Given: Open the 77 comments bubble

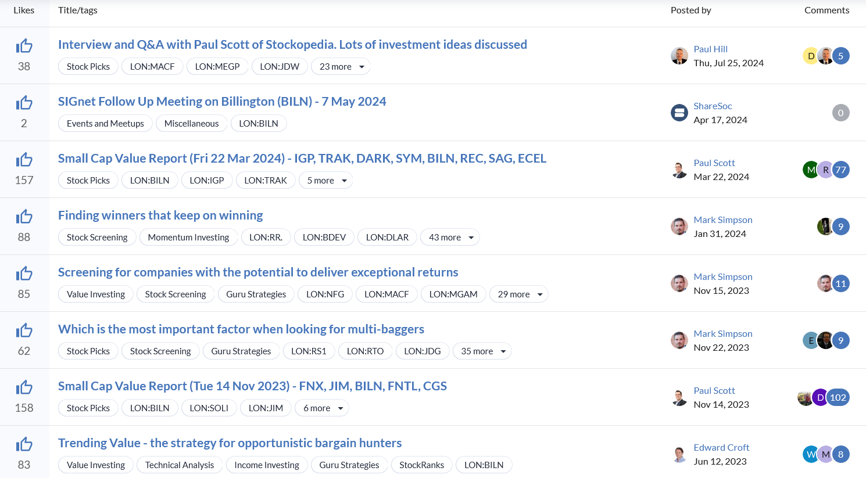Looking at the screenshot, I should [840, 170].
